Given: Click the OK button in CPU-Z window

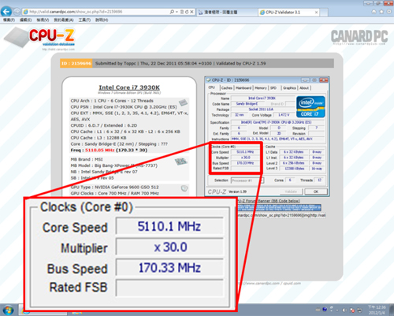Looking at the screenshot, I should click(316, 191).
